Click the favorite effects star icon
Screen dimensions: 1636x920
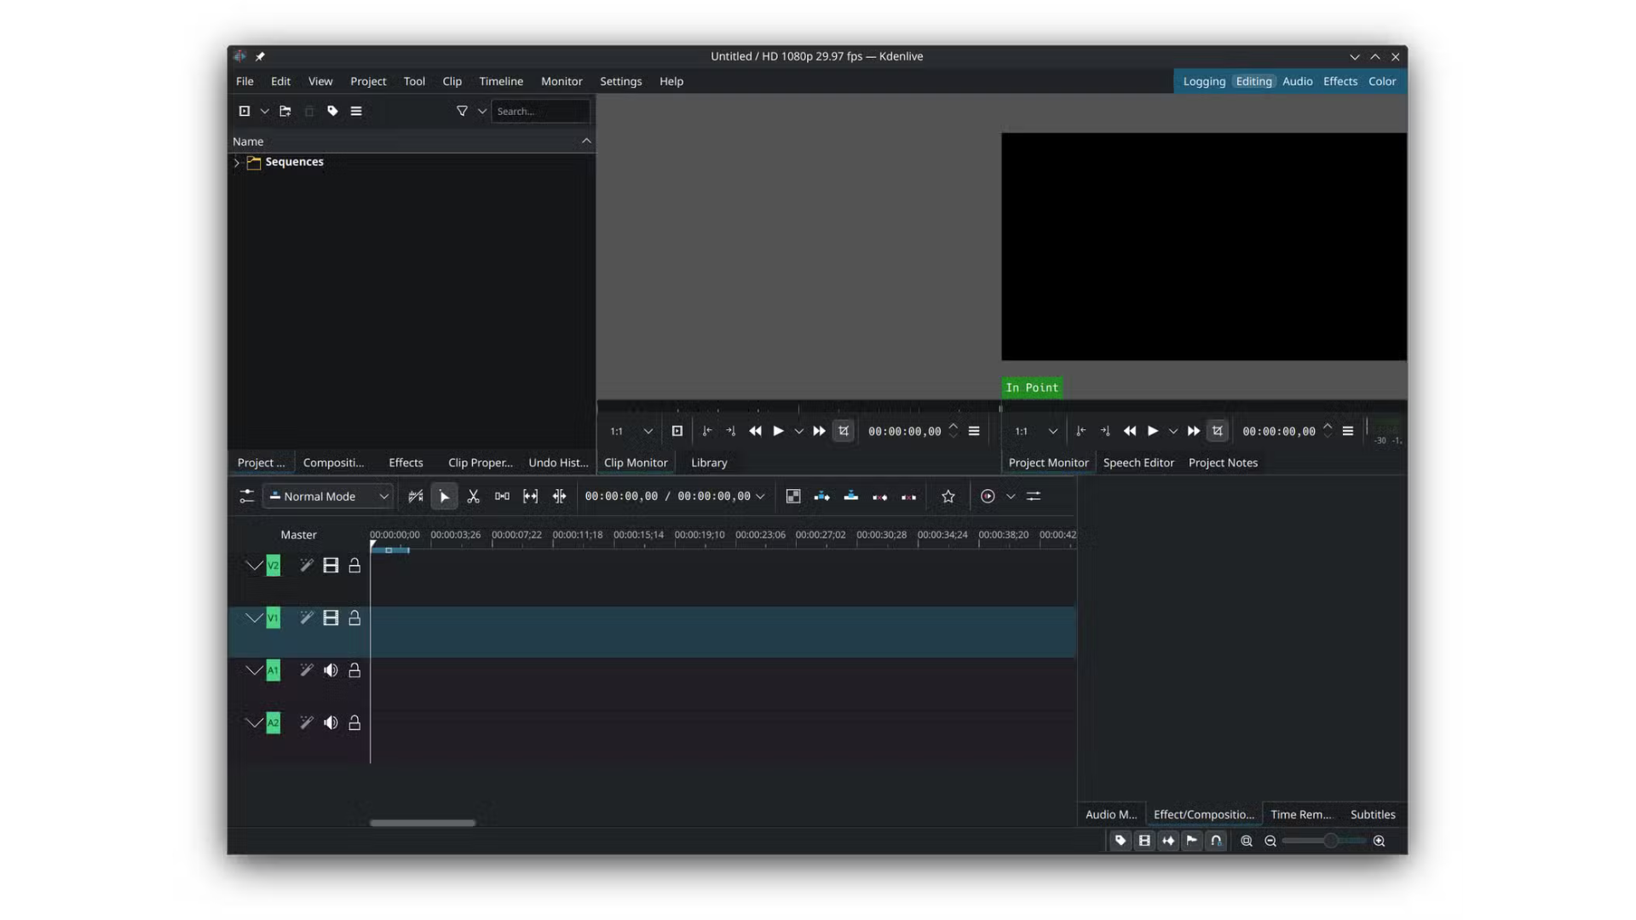tap(948, 497)
